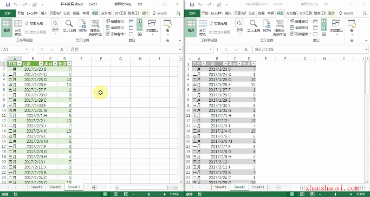Screen dimensions: 370x197
Task: Open 文件 tab in left window
Action: [x=8, y=13]
